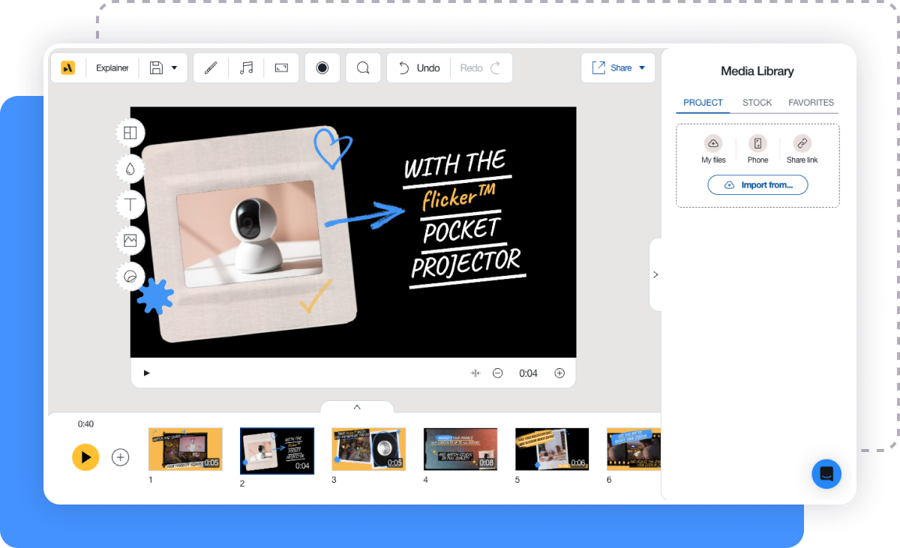
Task: Click the Import from... button
Action: 757,184
